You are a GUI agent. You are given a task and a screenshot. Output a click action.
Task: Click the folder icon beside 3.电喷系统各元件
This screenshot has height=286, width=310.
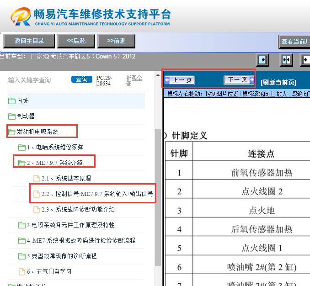point(22,225)
